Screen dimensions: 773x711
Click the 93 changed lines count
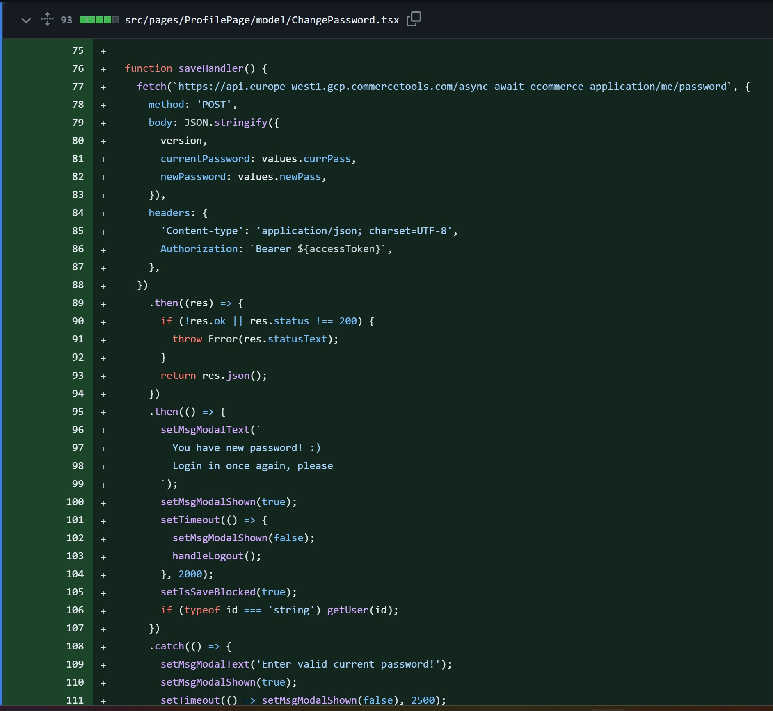click(66, 20)
